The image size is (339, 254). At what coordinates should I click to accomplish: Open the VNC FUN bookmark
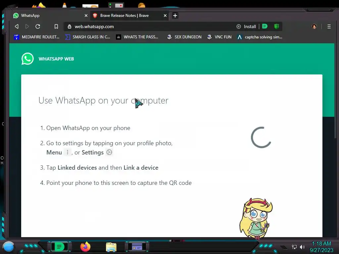point(219,37)
